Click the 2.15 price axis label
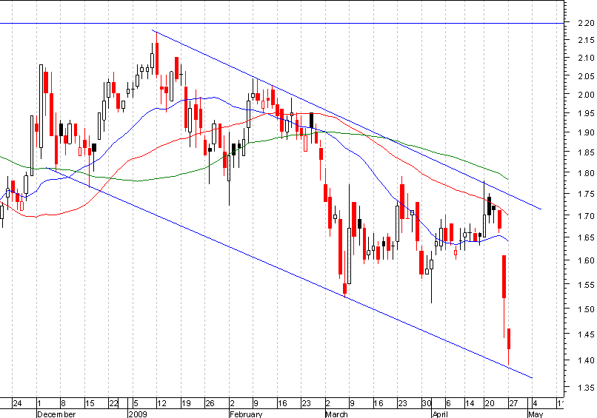The width and height of the screenshot is (597, 418). [x=586, y=40]
